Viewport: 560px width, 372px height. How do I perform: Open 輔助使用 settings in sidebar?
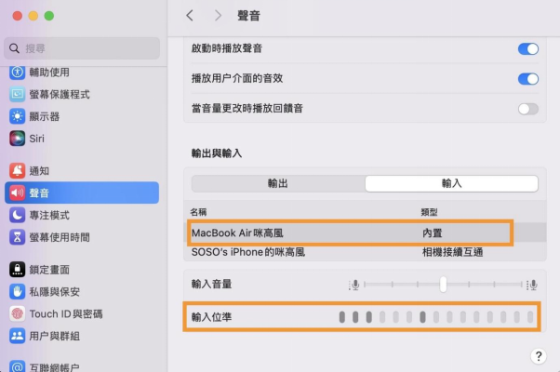[49, 73]
